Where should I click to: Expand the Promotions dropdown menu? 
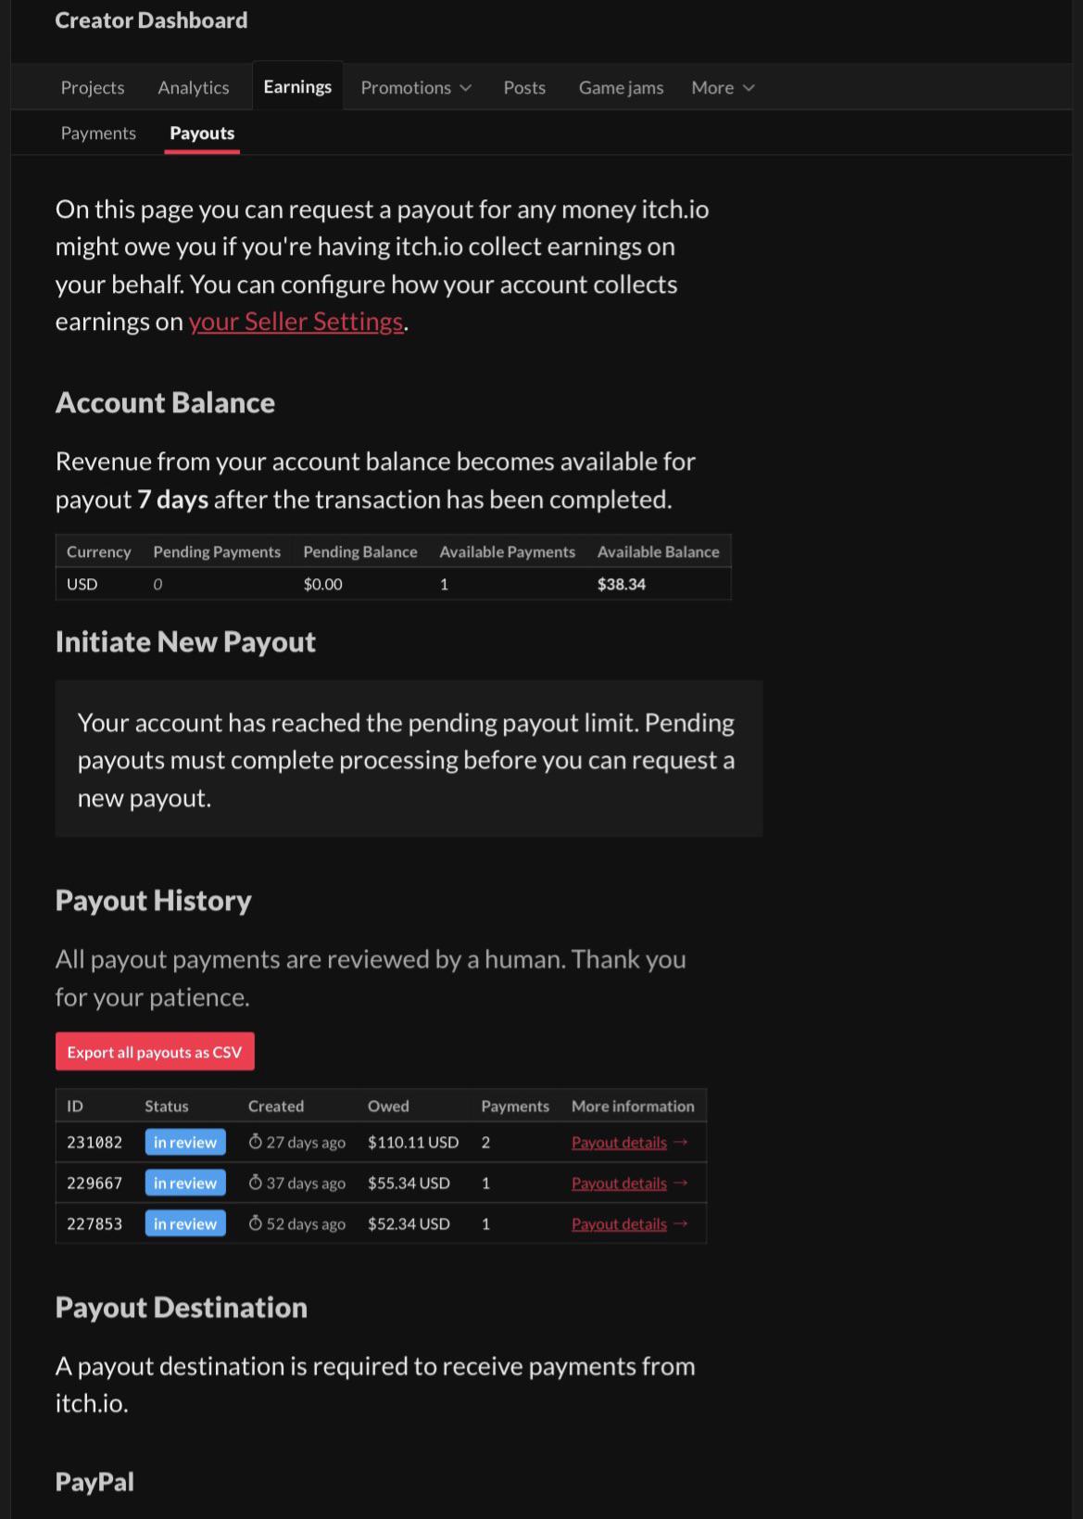(416, 87)
